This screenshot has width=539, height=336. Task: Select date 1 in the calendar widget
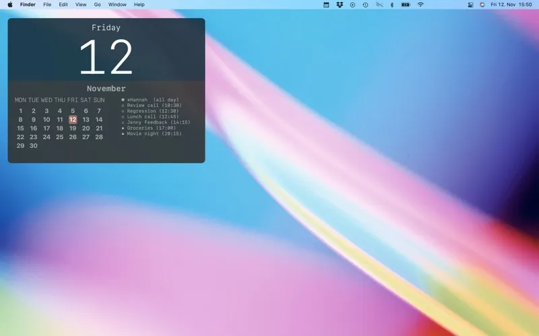pyautogui.click(x=21, y=111)
